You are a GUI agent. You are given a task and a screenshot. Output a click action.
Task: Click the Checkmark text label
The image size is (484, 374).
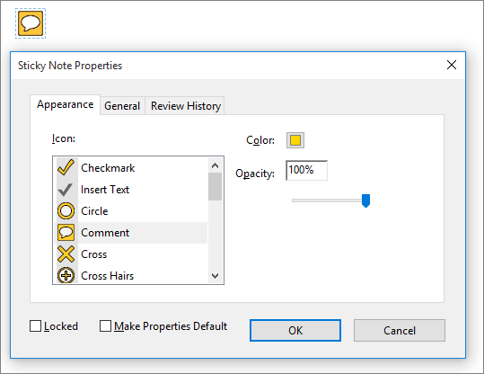108,168
